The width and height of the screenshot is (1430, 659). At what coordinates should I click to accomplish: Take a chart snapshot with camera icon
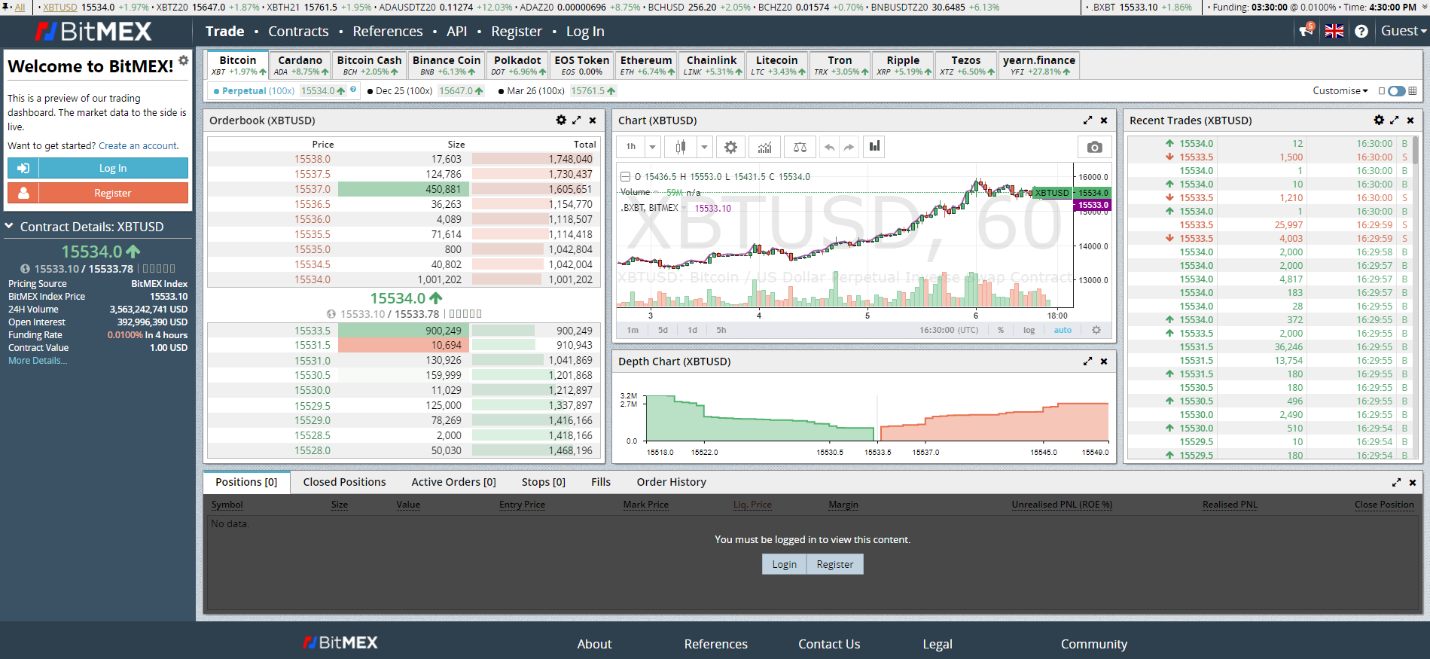1095,147
